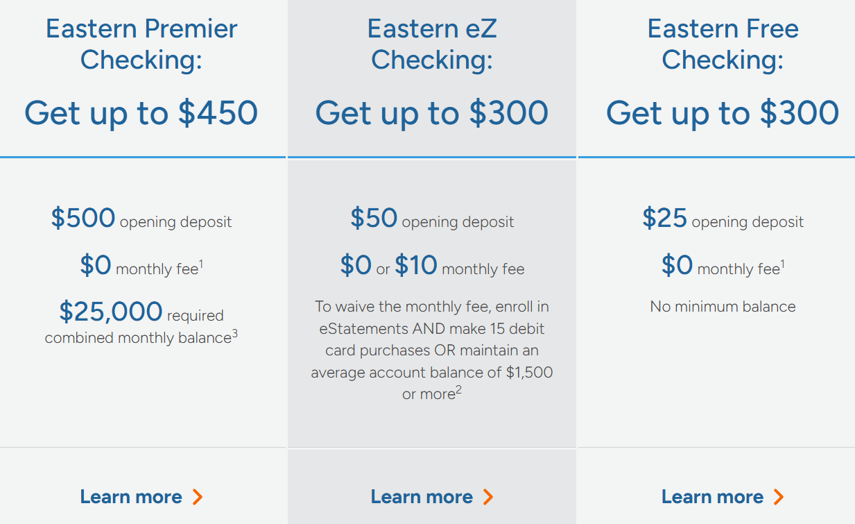Click the orange chevron beside eZ Learn more

pyautogui.click(x=488, y=497)
